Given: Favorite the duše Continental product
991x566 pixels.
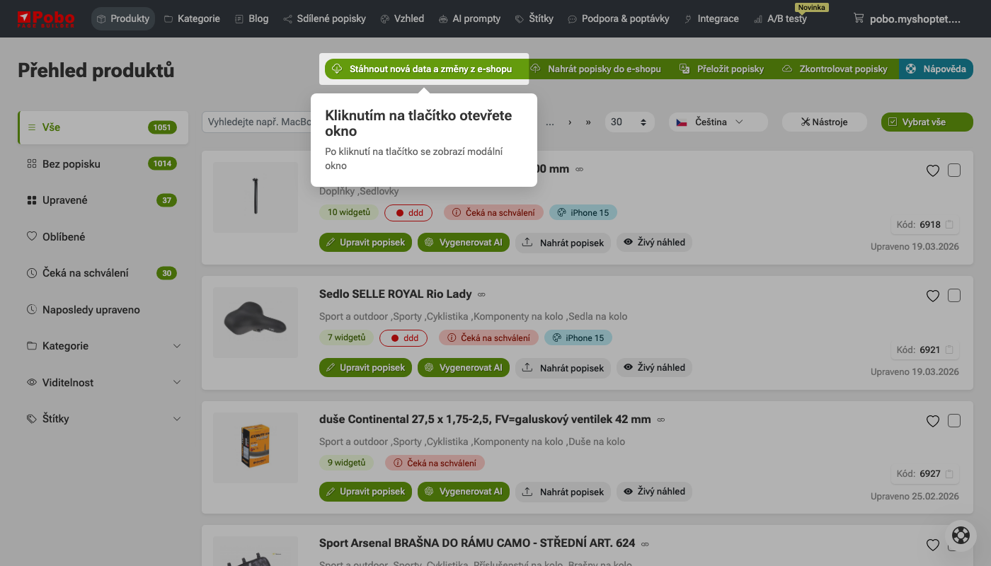Looking at the screenshot, I should (933, 421).
